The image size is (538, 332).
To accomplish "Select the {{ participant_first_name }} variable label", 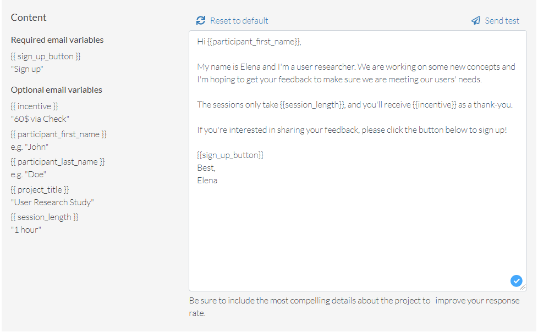I will tap(59, 134).
